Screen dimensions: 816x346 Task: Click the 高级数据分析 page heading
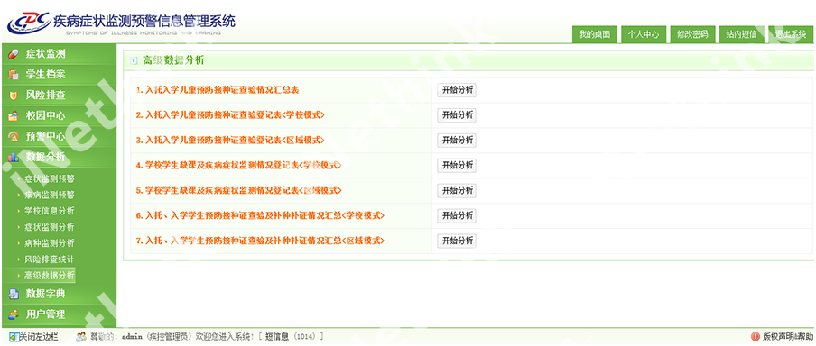click(173, 60)
